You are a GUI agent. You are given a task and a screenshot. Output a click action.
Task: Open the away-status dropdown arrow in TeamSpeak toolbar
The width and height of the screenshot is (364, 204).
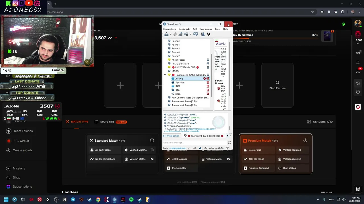(170, 34)
